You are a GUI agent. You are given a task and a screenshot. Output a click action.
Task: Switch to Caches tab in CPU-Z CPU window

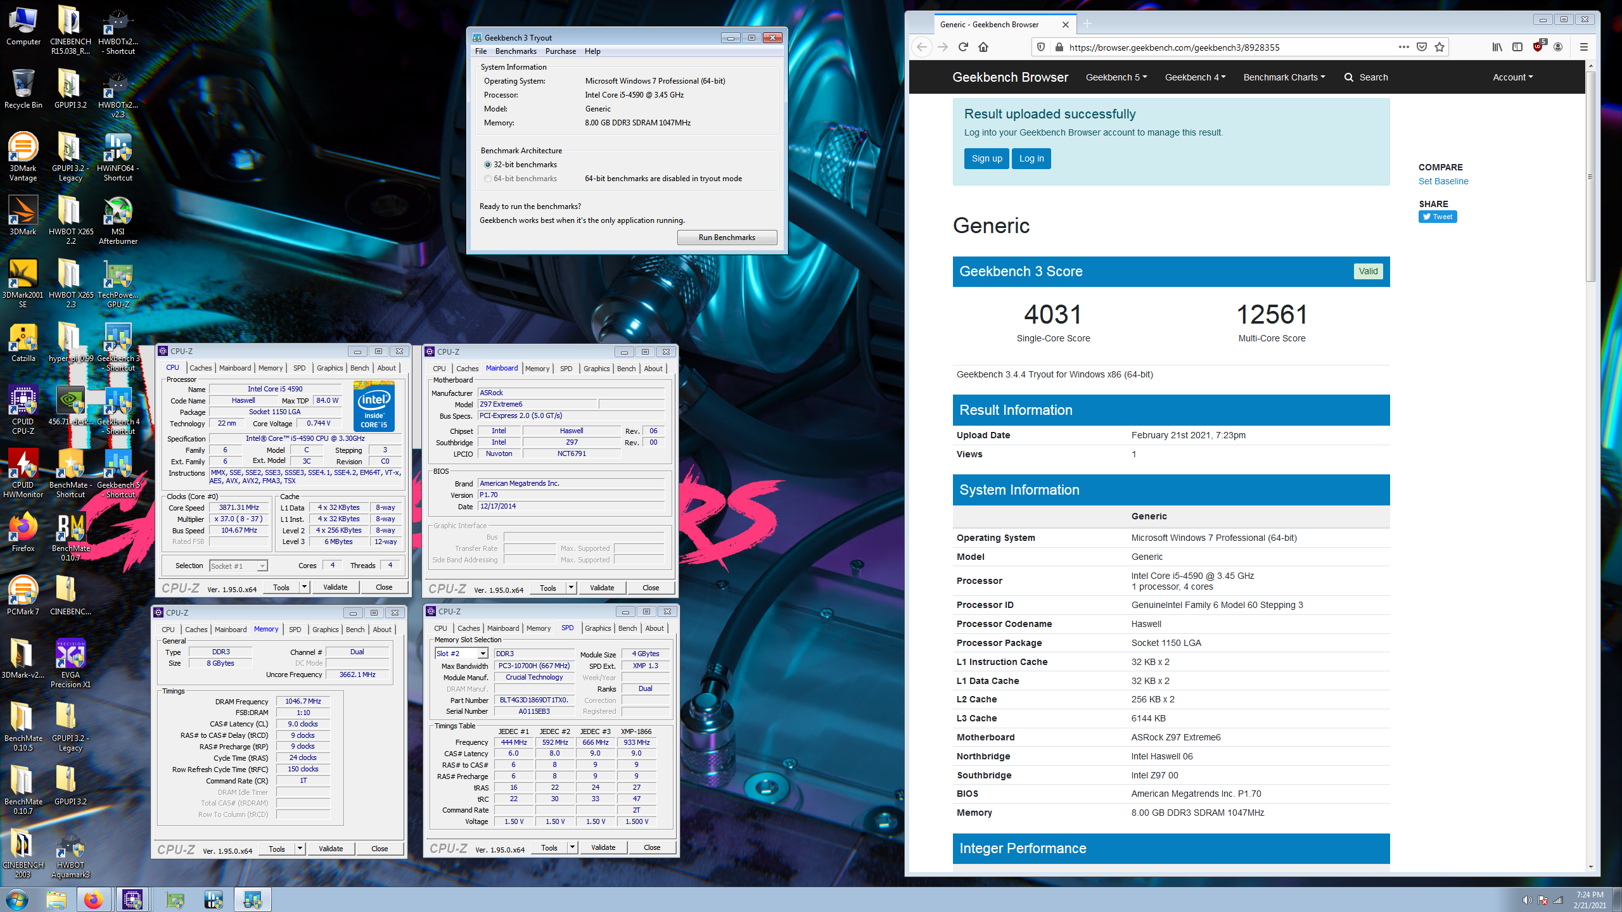(x=200, y=368)
